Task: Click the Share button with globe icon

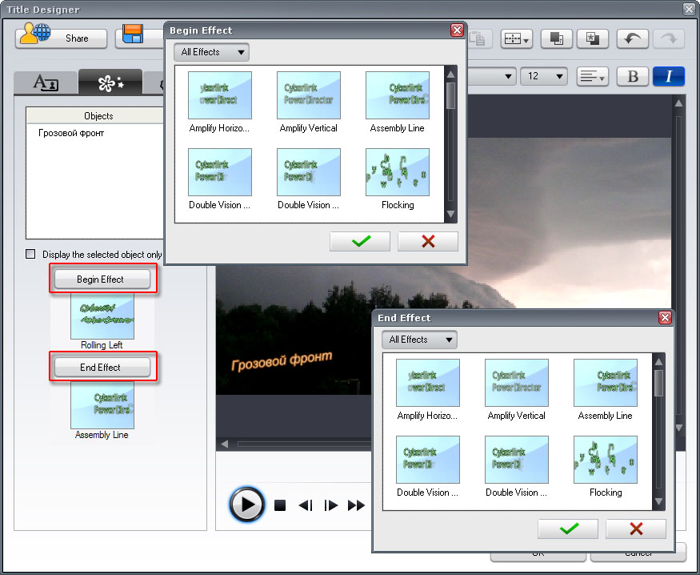Action: 61,38
